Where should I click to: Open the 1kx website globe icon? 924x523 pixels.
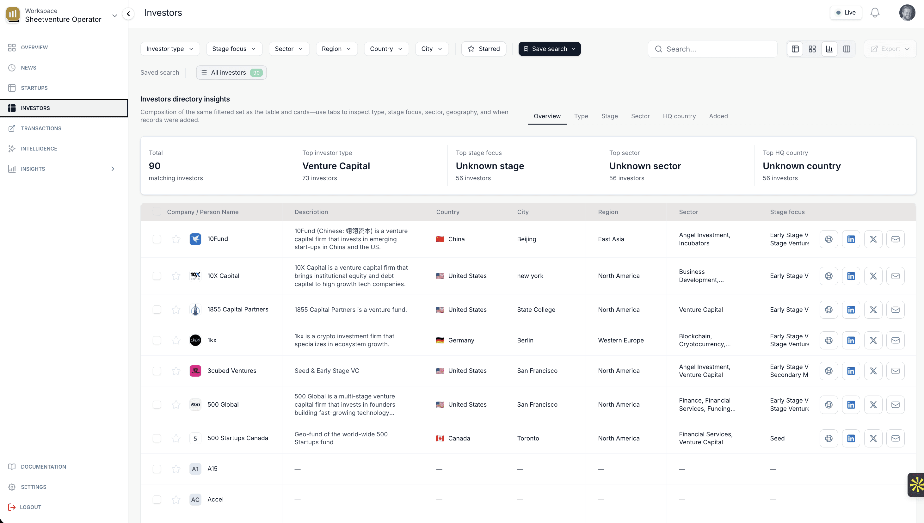(829, 340)
